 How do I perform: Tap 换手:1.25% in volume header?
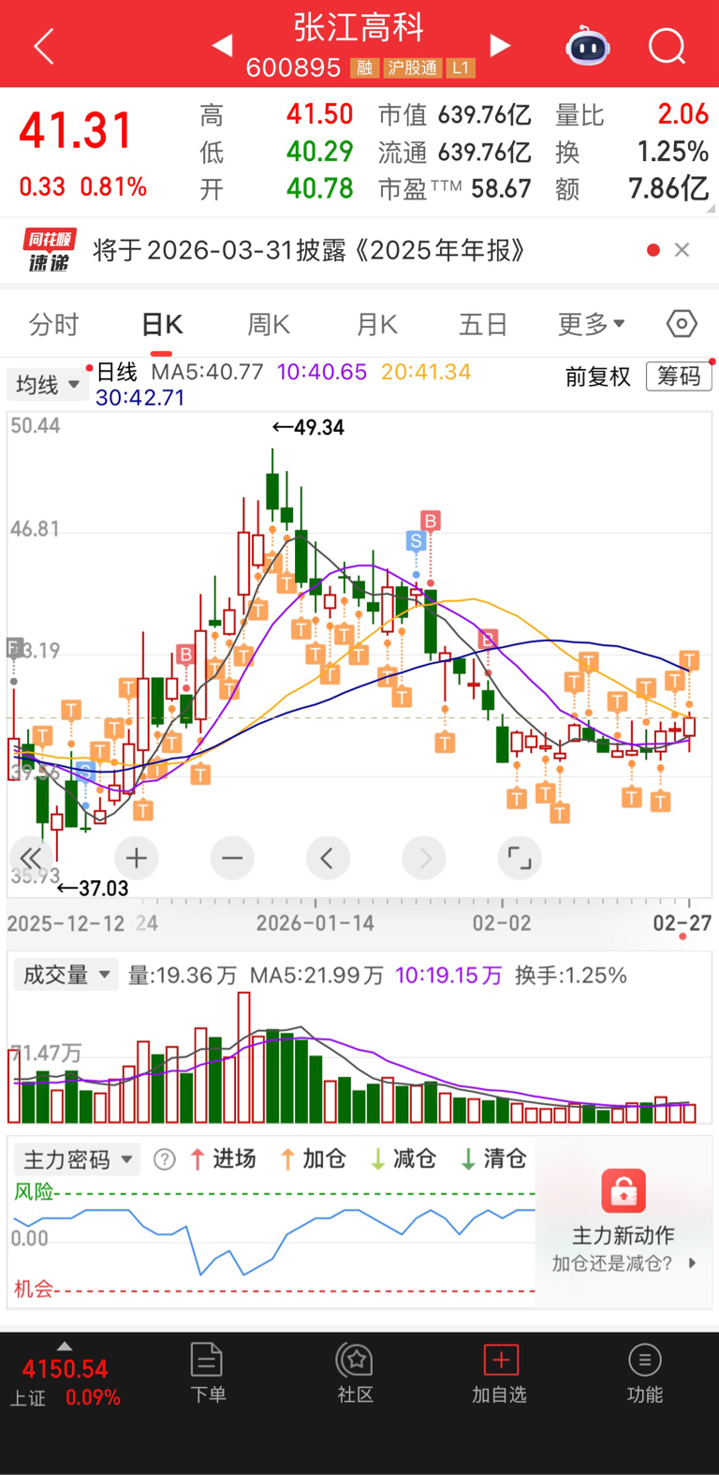[571, 975]
